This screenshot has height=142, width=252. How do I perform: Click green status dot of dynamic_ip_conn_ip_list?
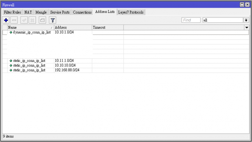pos(11,33)
